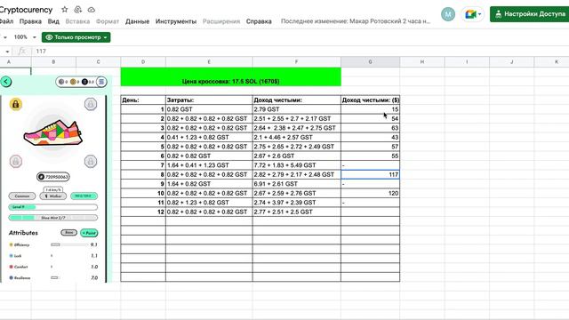Open Настройки Доступа sharing settings
Screen dimensions: 569x320
530,14
